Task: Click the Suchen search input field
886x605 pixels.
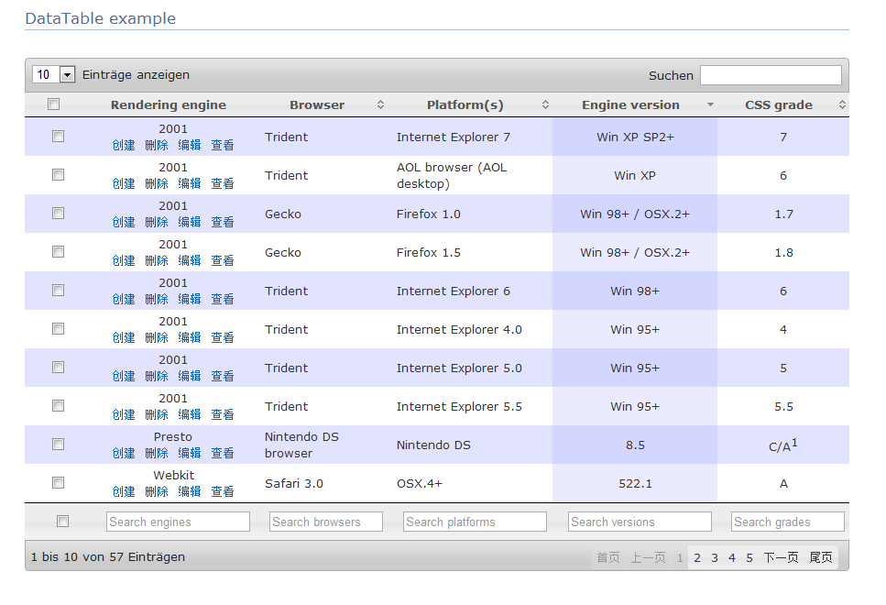Action: pyautogui.click(x=771, y=75)
